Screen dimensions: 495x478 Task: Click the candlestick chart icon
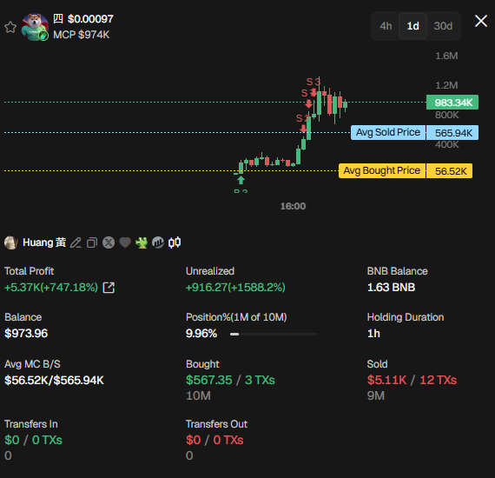point(175,242)
